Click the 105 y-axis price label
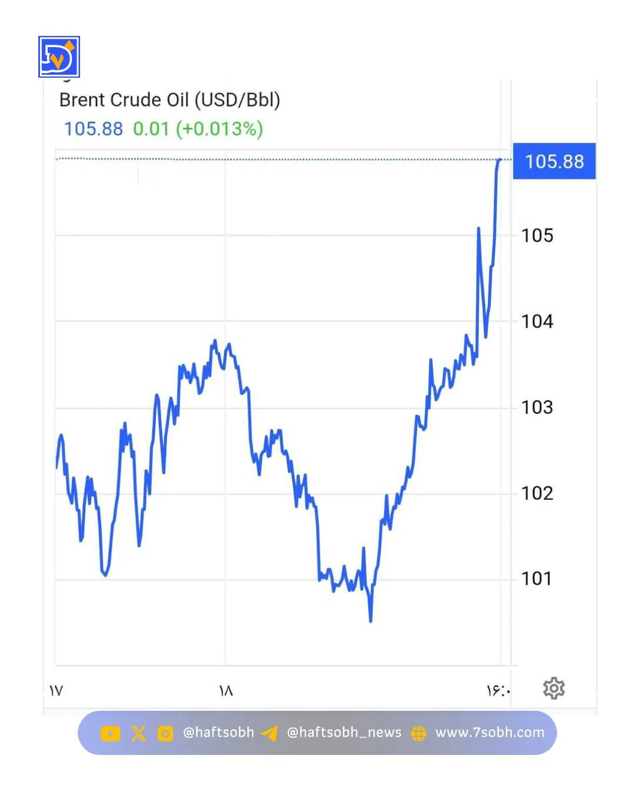 point(537,236)
